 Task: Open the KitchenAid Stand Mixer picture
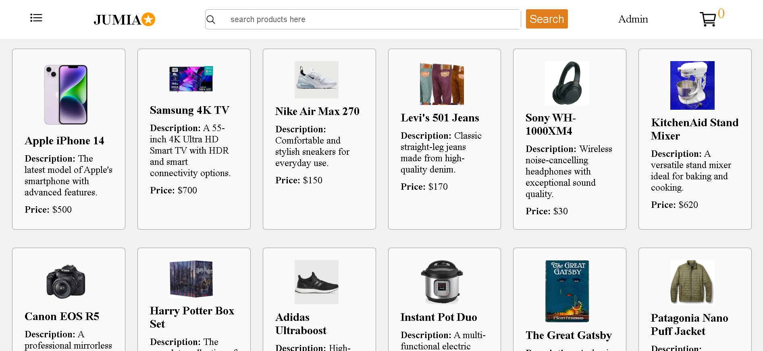[692, 85]
